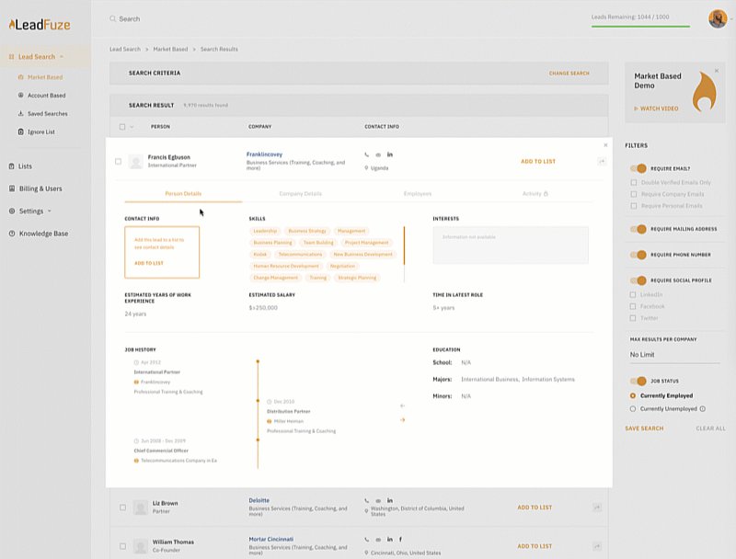Click Add To List in contact info box
736x559 pixels.
point(149,263)
